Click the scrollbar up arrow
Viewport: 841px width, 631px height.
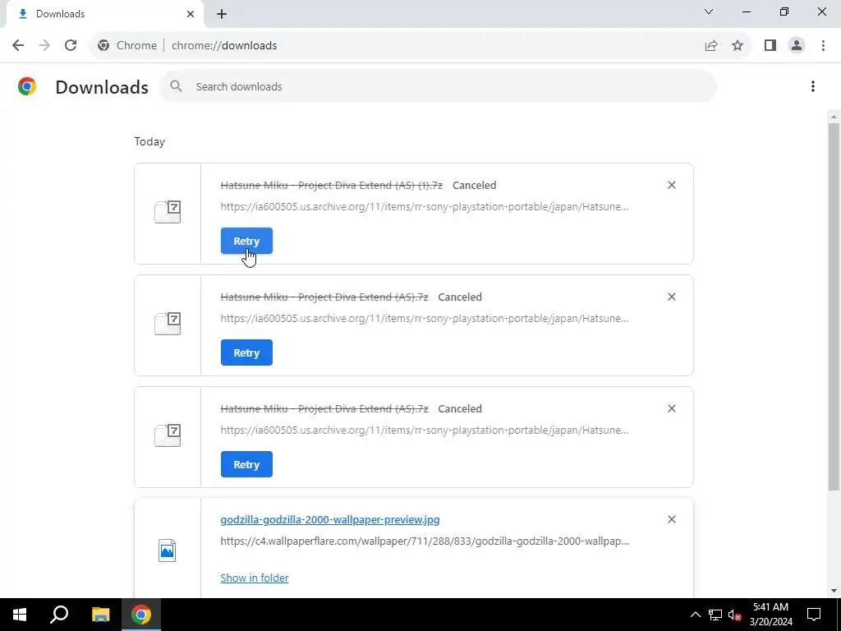(x=834, y=117)
